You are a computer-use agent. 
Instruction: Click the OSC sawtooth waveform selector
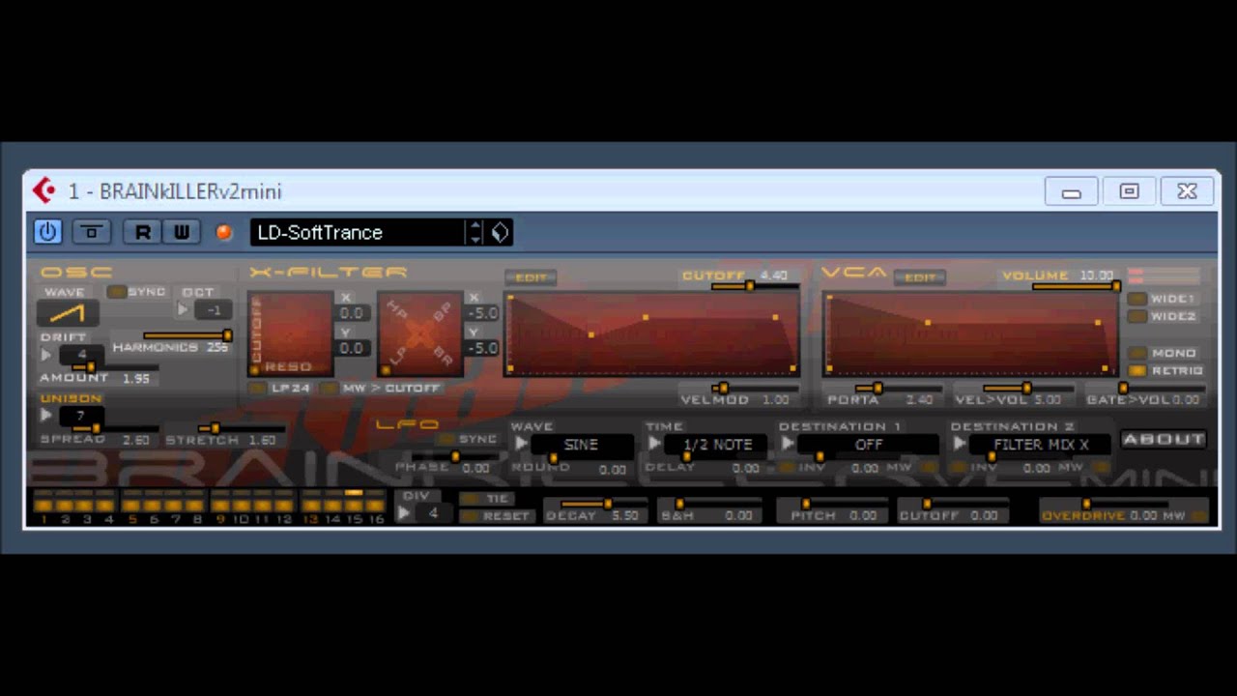click(67, 313)
